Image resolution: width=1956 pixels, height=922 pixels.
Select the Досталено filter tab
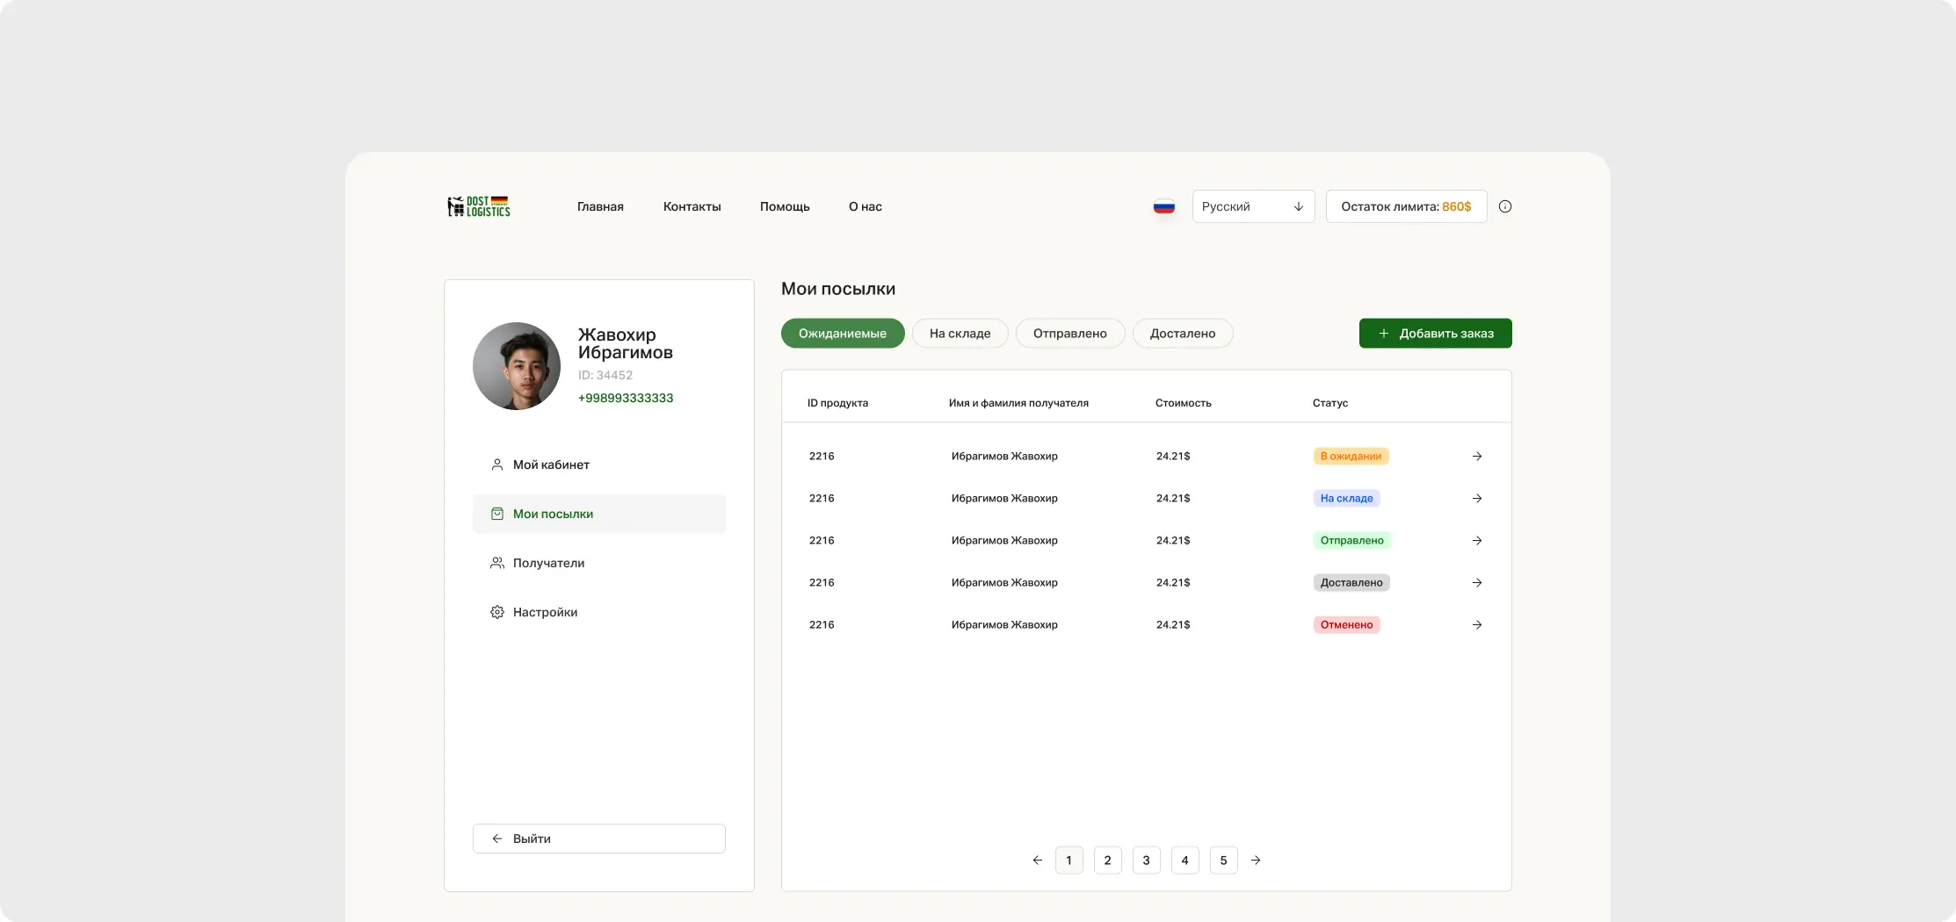(x=1183, y=334)
